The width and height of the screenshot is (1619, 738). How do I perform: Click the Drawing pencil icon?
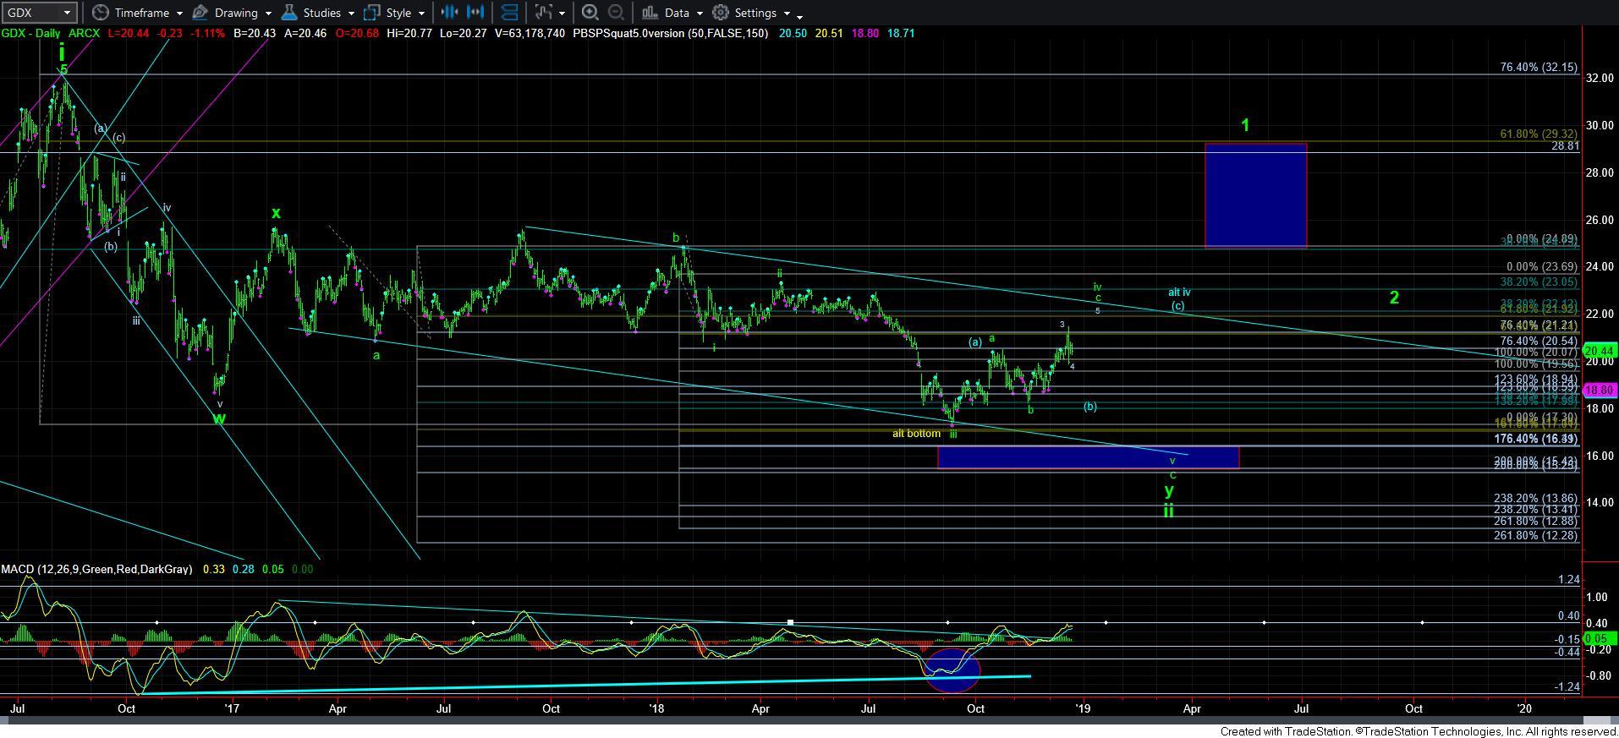click(200, 13)
